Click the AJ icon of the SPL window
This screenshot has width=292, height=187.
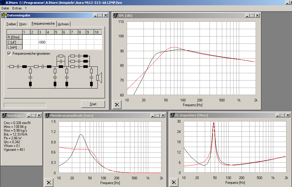[x=115, y=15]
